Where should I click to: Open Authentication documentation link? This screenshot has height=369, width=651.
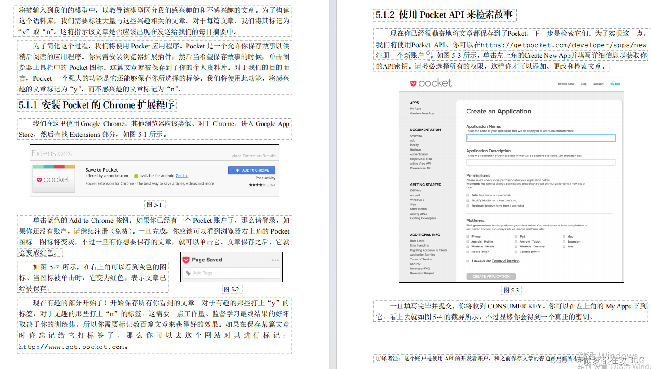(419, 154)
